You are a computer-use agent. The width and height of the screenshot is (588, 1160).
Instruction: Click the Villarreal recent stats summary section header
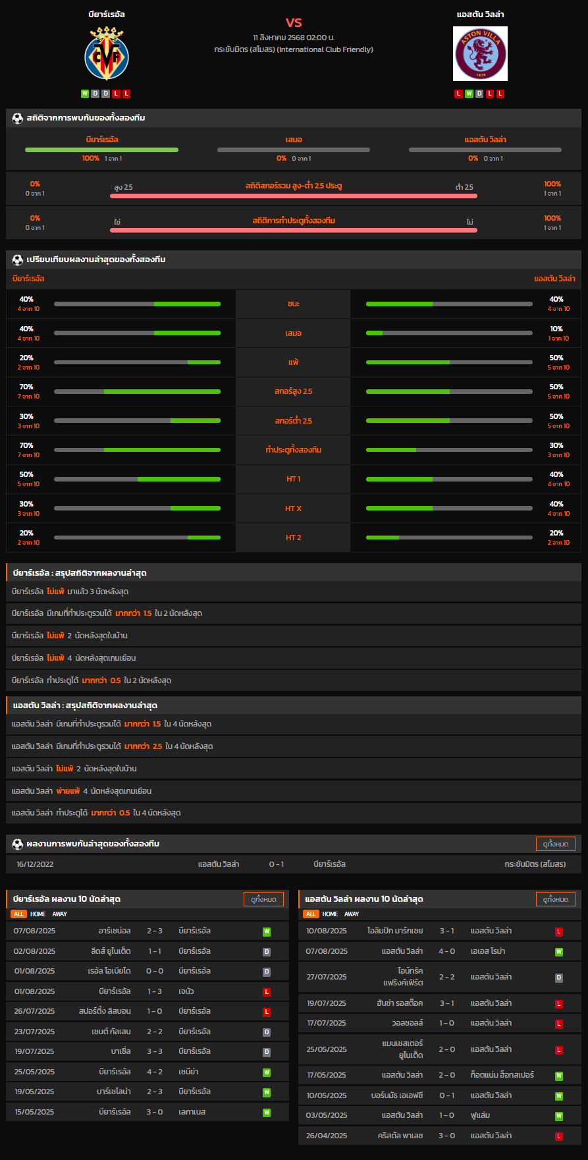pyautogui.click(x=294, y=573)
